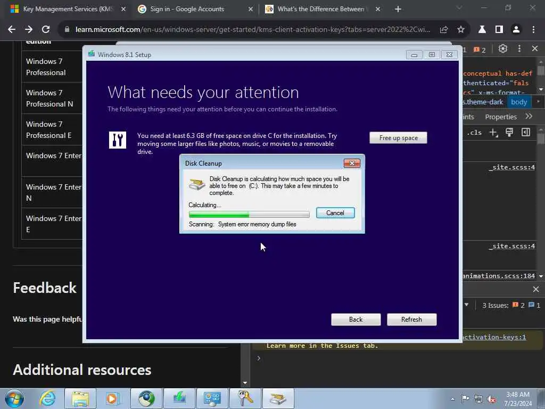The width and height of the screenshot is (545, 409).
Task: Click the Free up space button
Action: pyautogui.click(x=398, y=138)
